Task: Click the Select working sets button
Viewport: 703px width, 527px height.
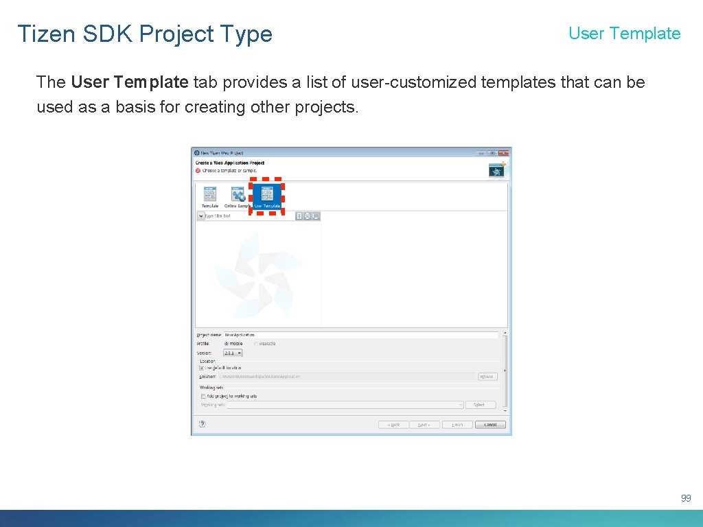Action: tap(480, 405)
